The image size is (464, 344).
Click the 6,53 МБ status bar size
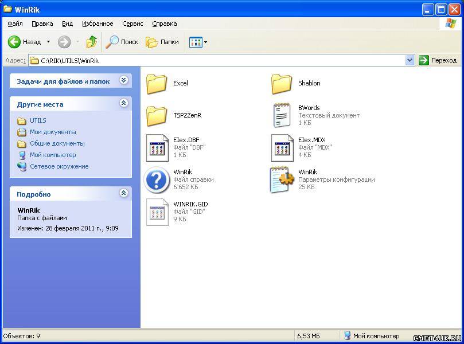pyautogui.click(x=309, y=336)
